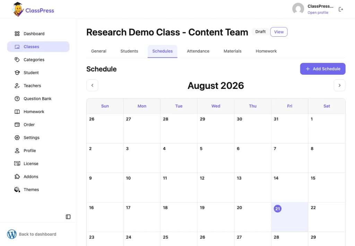Select August 10 calendar cell
This screenshot has height=246, width=355.
[x=142, y=188]
